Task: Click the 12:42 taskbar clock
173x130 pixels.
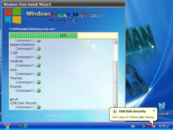Action: click(x=164, y=126)
